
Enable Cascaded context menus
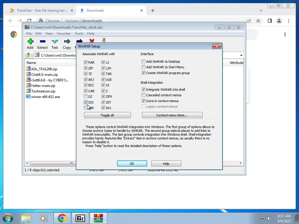(143, 95)
